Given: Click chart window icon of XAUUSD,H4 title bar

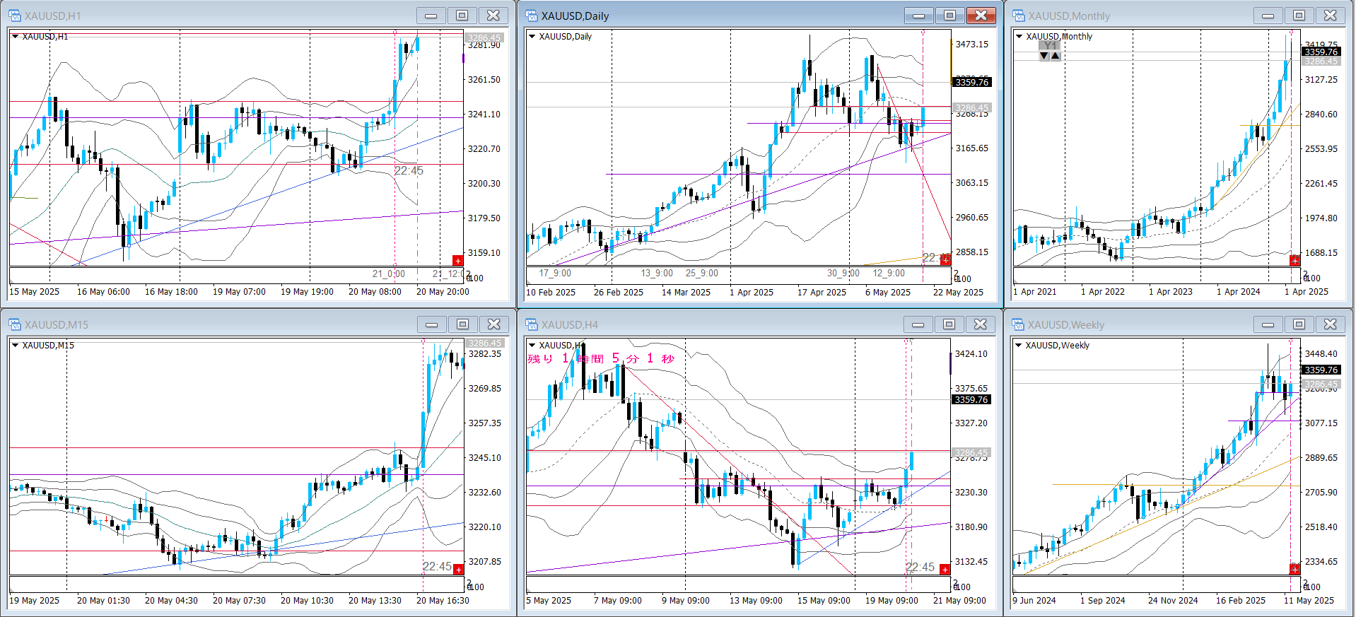Looking at the screenshot, I should [x=532, y=324].
